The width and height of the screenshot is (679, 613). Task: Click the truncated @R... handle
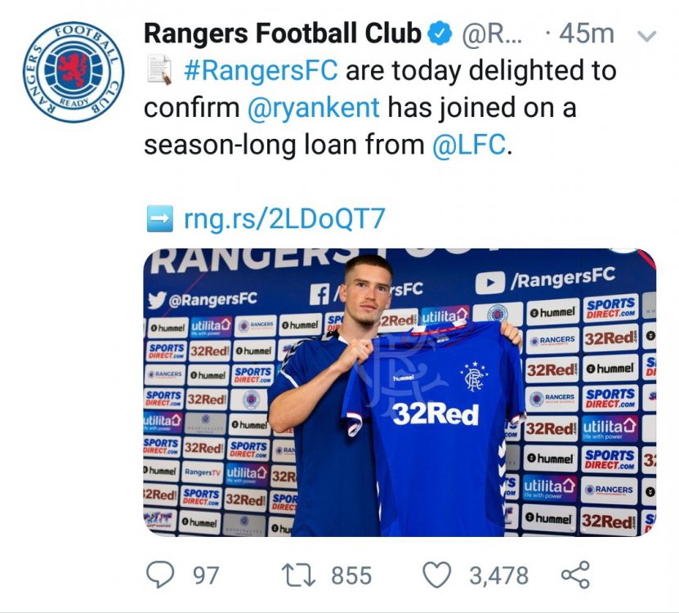tap(494, 34)
